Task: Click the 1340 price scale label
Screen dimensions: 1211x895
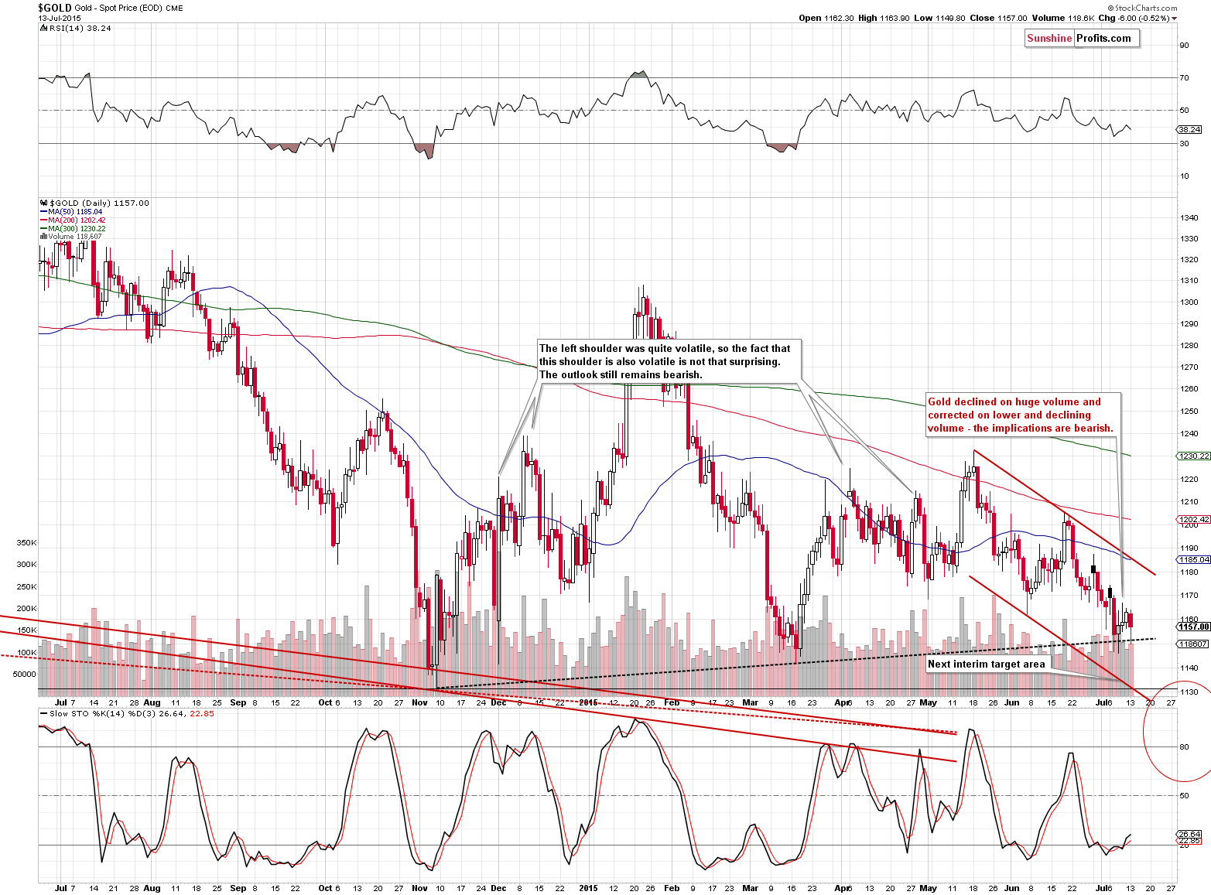Action: pyautogui.click(x=1189, y=218)
